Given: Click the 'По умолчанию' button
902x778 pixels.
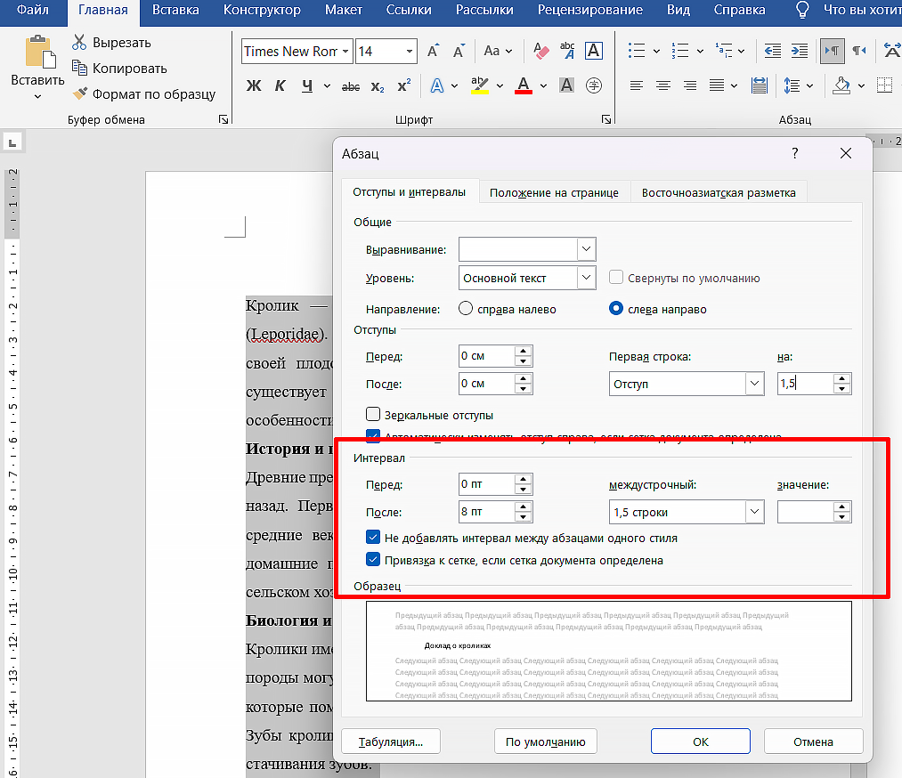Looking at the screenshot, I should pyautogui.click(x=545, y=742).
